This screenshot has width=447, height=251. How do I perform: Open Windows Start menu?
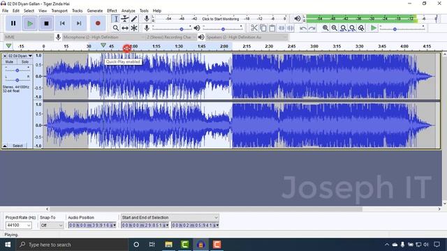(x=8, y=245)
